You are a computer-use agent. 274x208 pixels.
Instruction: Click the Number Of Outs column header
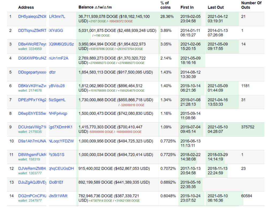251,5
